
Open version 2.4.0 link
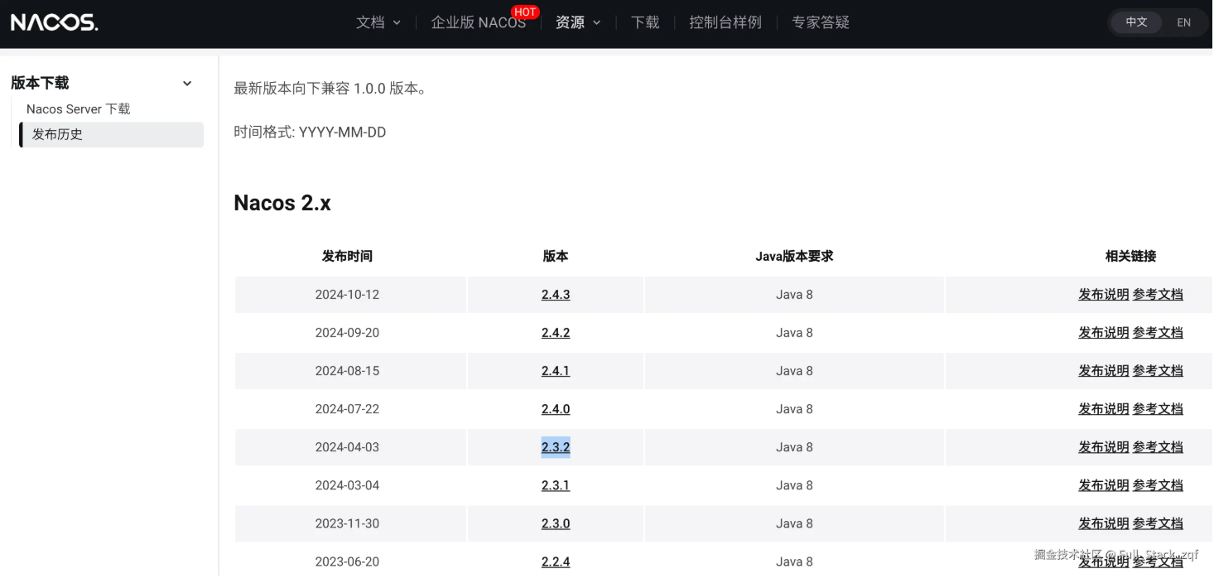click(556, 409)
